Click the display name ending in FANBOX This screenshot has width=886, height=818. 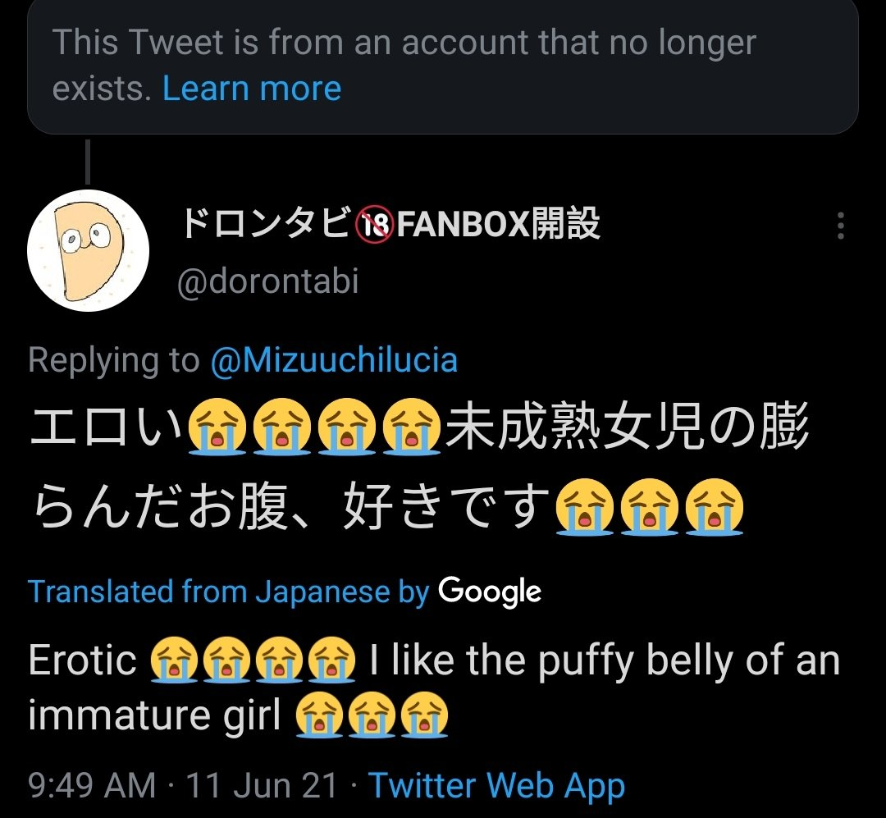point(390,224)
